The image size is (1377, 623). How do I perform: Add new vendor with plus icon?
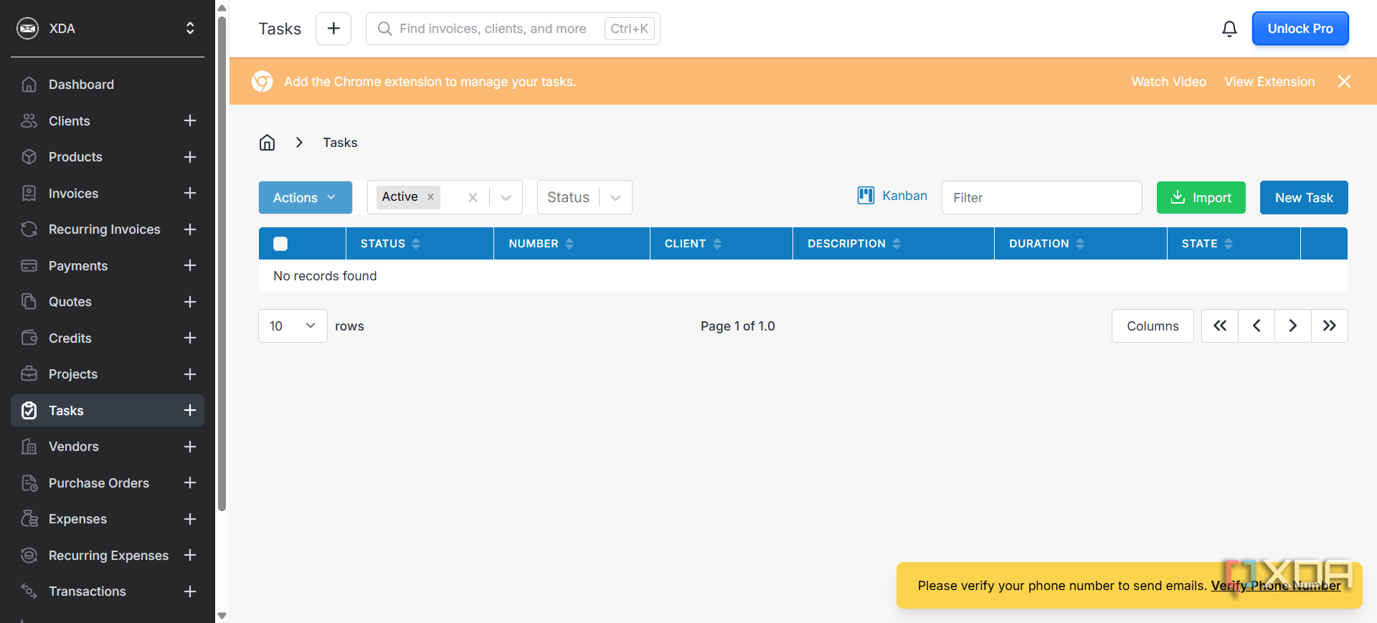tap(190, 447)
